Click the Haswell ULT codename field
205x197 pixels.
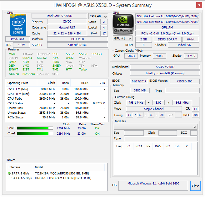pyautogui.click(x=67, y=28)
